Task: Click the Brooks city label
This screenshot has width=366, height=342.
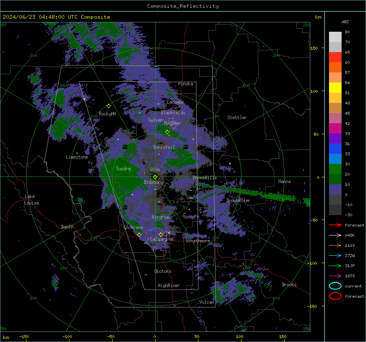Action: (x=289, y=285)
